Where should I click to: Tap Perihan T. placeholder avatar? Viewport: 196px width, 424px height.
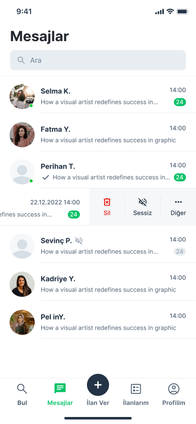(x=22, y=172)
